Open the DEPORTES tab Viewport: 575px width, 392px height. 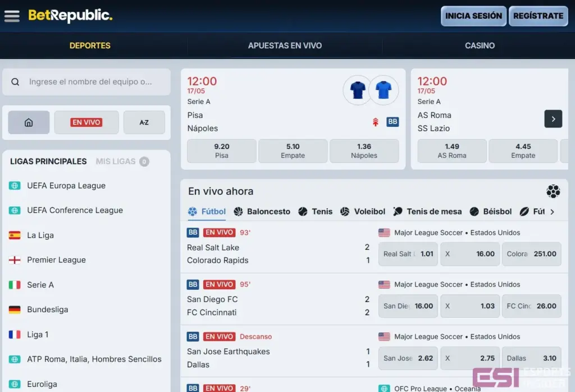[x=90, y=45]
